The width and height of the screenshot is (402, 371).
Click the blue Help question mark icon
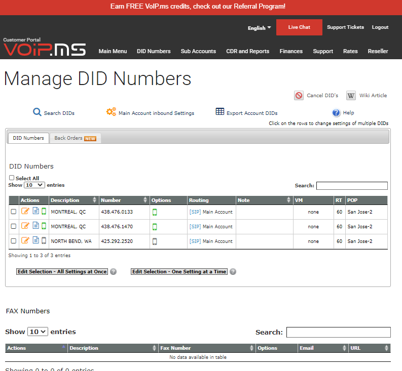(x=336, y=113)
